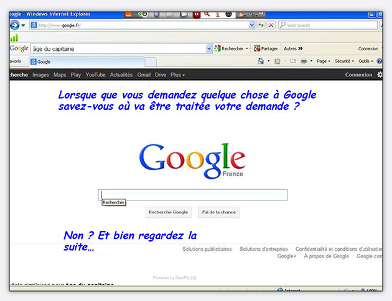Image resolution: width=392 pixels, height=301 pixels.
Task: Open the Confidentialité et conditions link
Action: click(338, 249)
